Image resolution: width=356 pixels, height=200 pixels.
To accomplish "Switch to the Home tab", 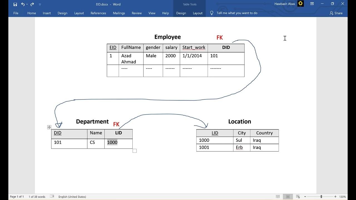I will pyautogui.click(x=31, y=13).
